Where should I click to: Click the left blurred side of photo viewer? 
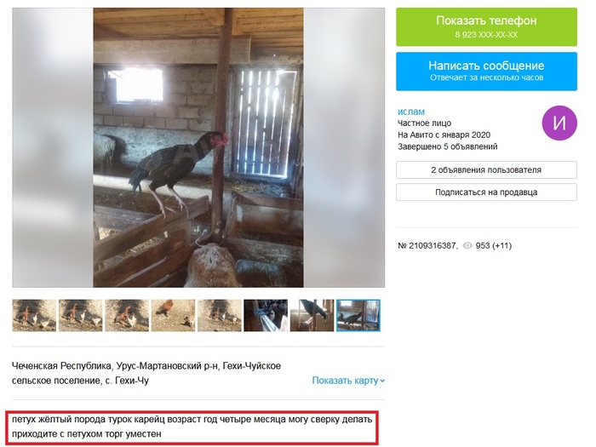click(53, 147)
